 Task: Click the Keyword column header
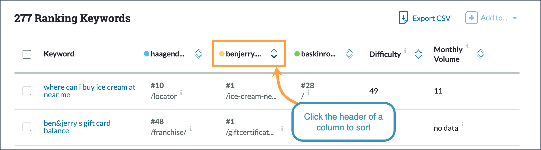[59, 54]
